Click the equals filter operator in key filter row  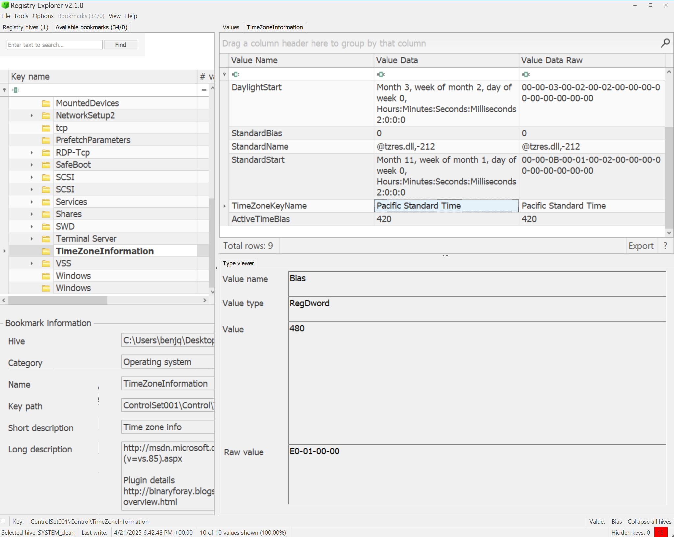pos(204,90)
